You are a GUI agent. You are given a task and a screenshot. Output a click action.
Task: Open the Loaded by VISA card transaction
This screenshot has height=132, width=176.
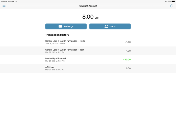(x=88, y=60)
